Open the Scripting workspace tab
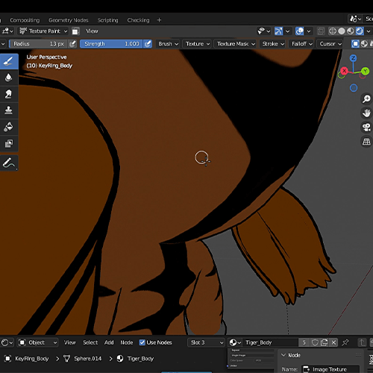 [x=107, y=20]
